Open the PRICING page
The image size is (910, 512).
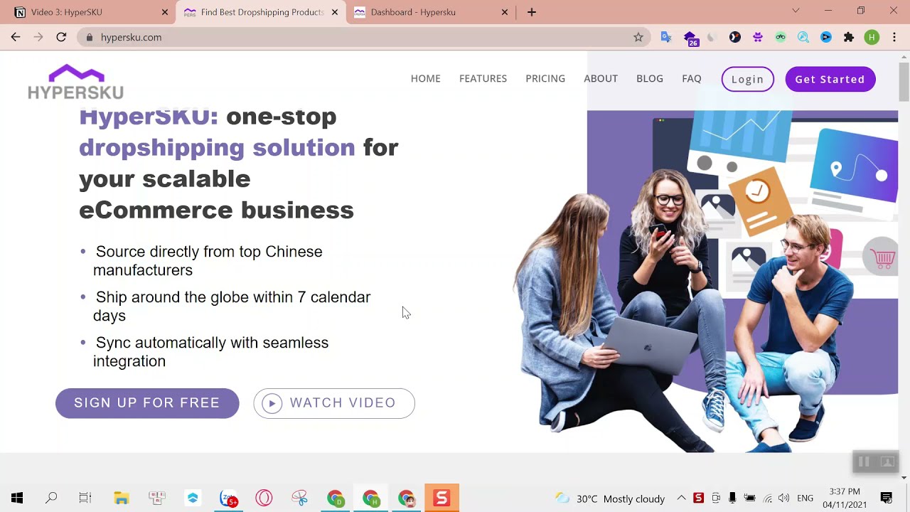(x=545, y=79)
